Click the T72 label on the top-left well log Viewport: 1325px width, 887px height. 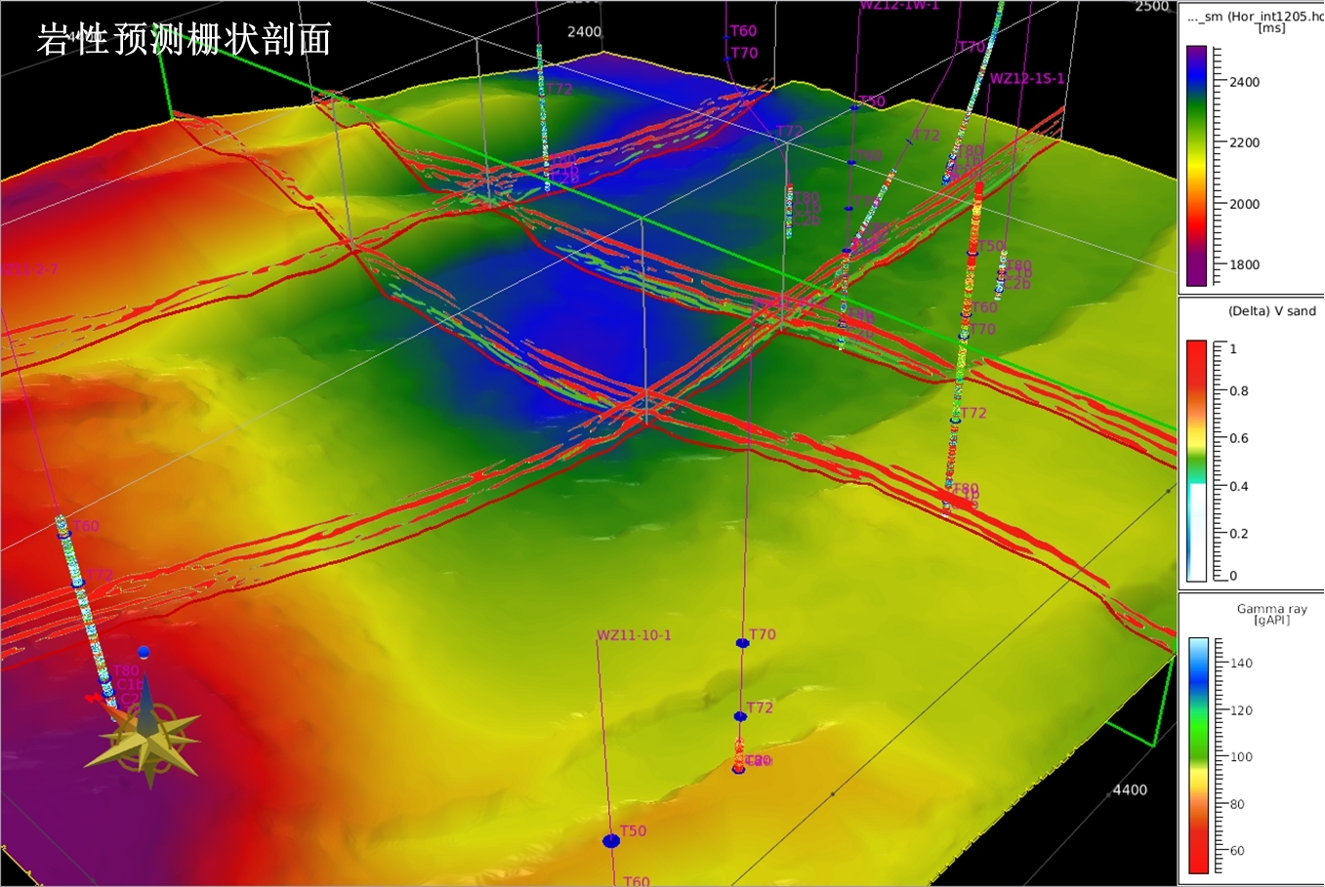point(559,89)
